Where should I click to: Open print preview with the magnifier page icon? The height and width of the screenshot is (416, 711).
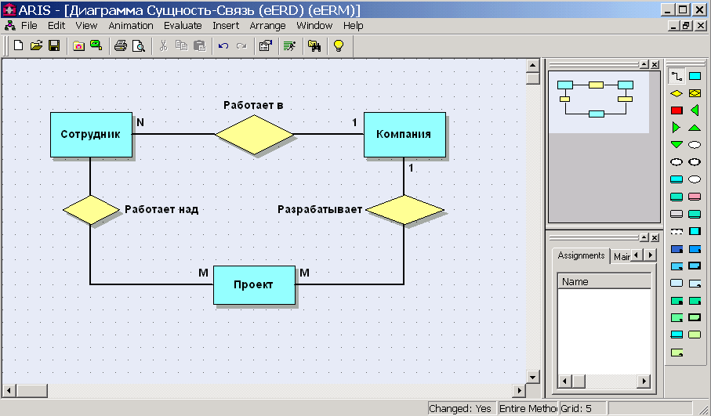(x=138, y=45)
